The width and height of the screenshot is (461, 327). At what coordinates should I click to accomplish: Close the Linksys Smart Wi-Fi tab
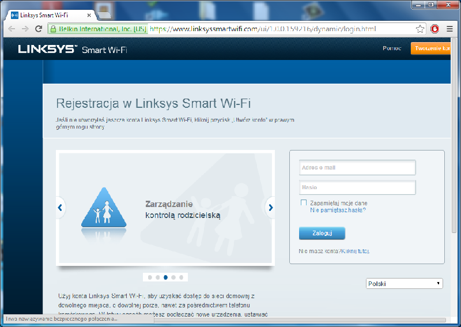click(x=89, y=16)
